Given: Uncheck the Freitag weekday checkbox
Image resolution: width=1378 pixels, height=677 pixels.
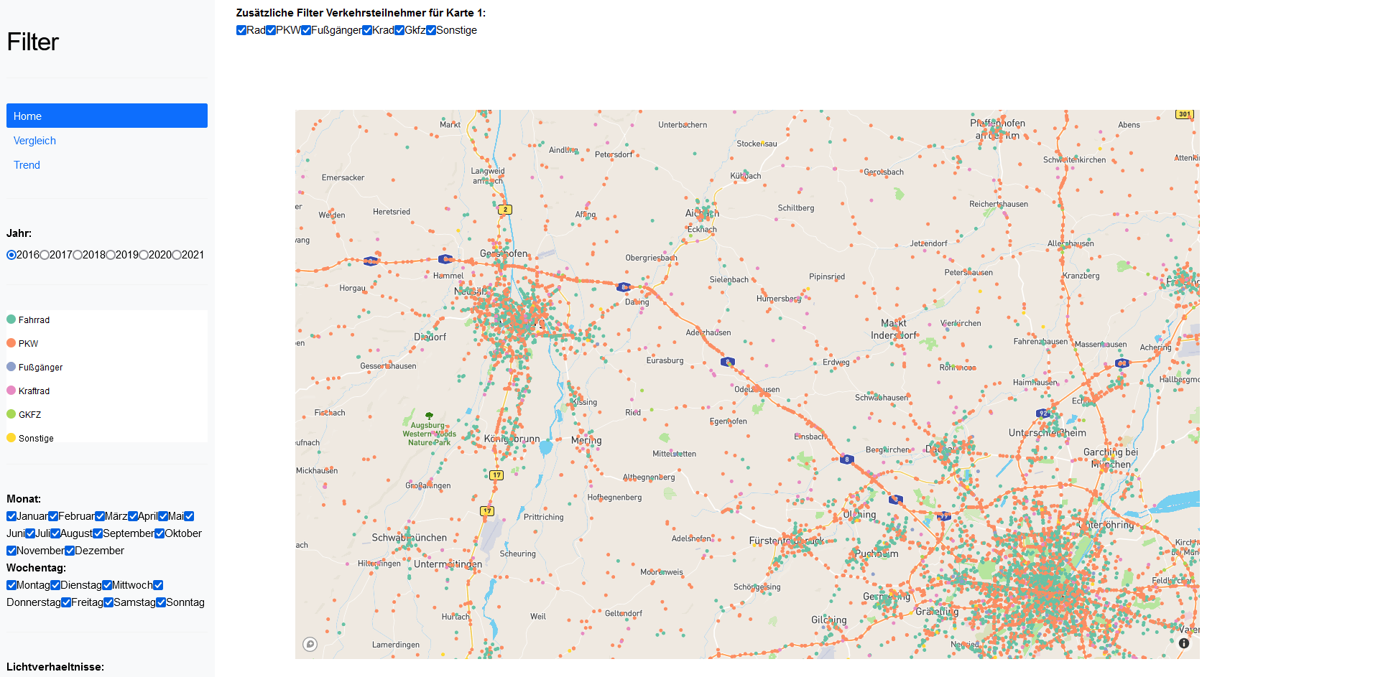Looking at the screenshot, I should click(66, 602).
